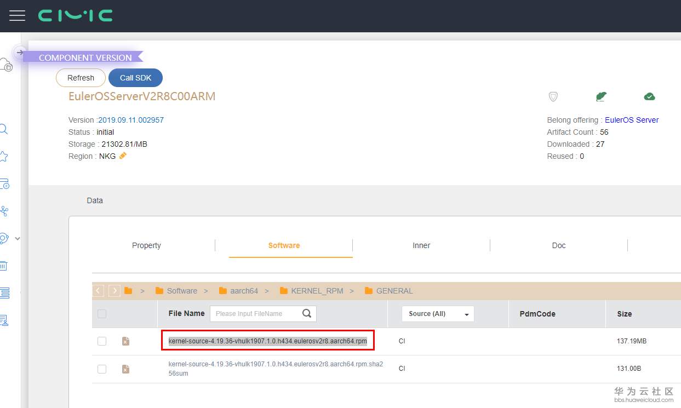Viewport: 681px width, 408px height.
Task: Click the grey shield icon
Action: pos(553,97)
